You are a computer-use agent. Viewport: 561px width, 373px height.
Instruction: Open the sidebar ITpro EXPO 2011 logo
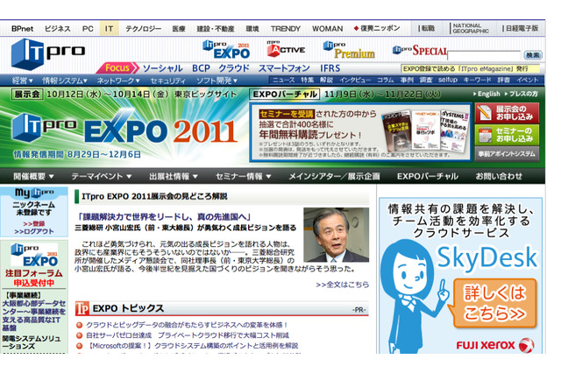click(x=34, y=255)
